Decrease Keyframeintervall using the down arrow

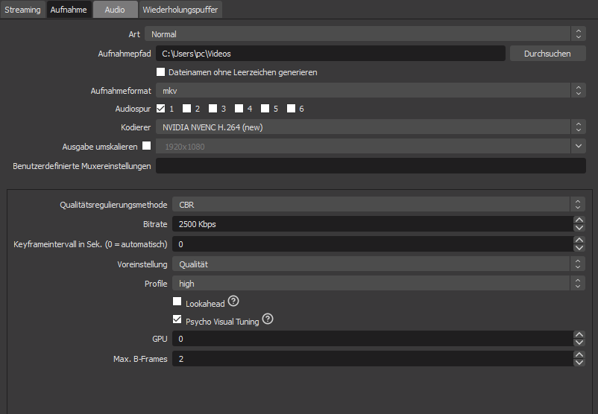click(x=579, y=248)
